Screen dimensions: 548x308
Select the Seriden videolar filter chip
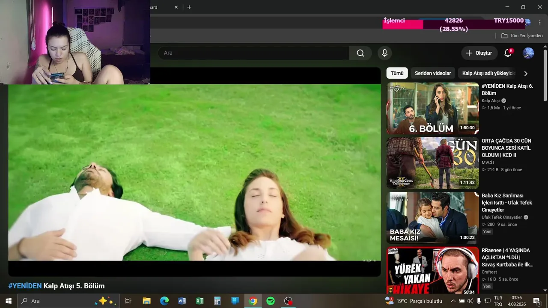click(x=433, y=73)
